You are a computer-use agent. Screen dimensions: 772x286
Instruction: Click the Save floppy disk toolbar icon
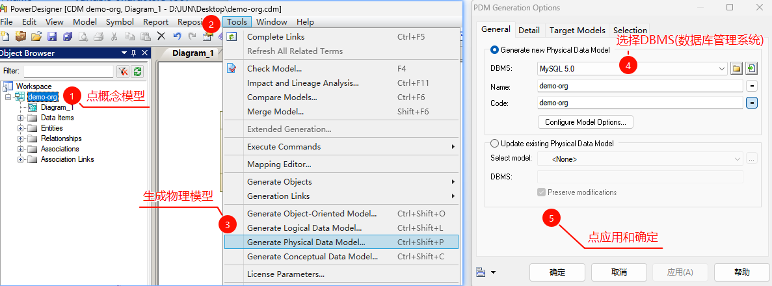(51, 36)
